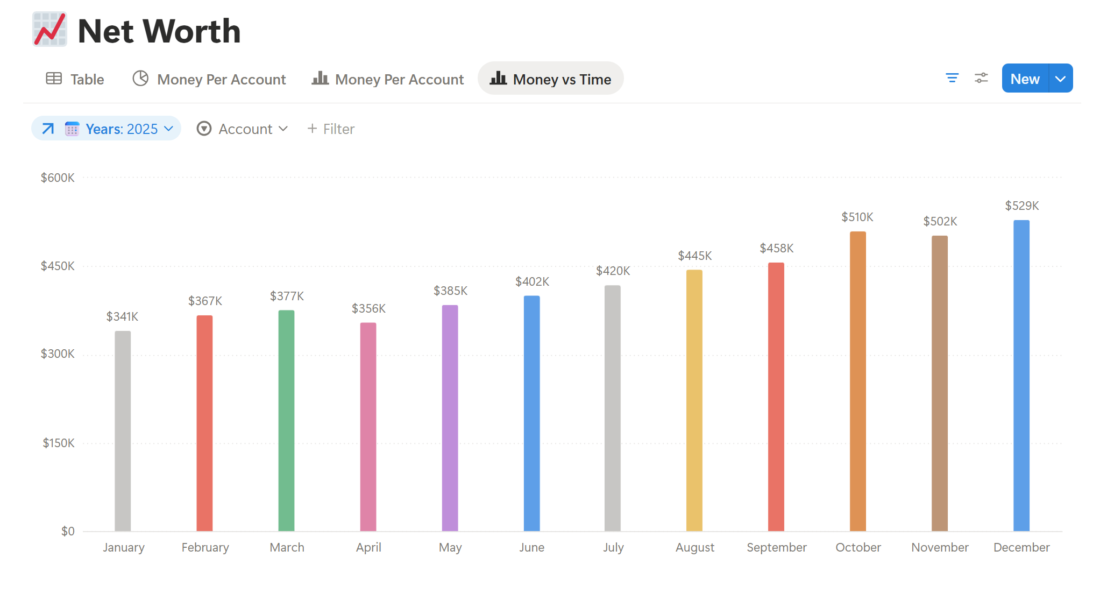This screenshot has height=593, width=1107.
Task: Click the calendar icon in Years filter
Action: pos(72,129)
